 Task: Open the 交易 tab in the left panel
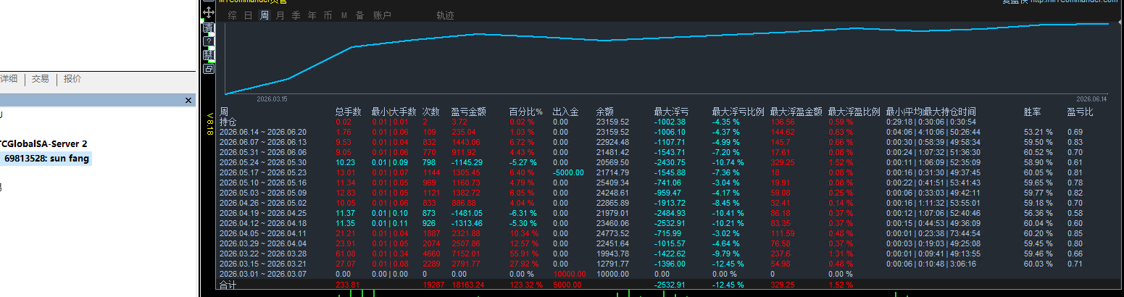[40, 79]
